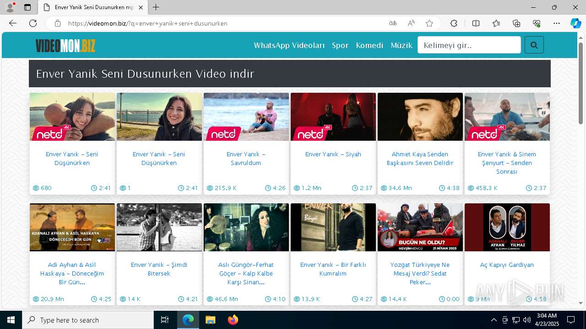View site information lock icon
The height and width of the screenshot is (329, 586).
tap(58, 23)
